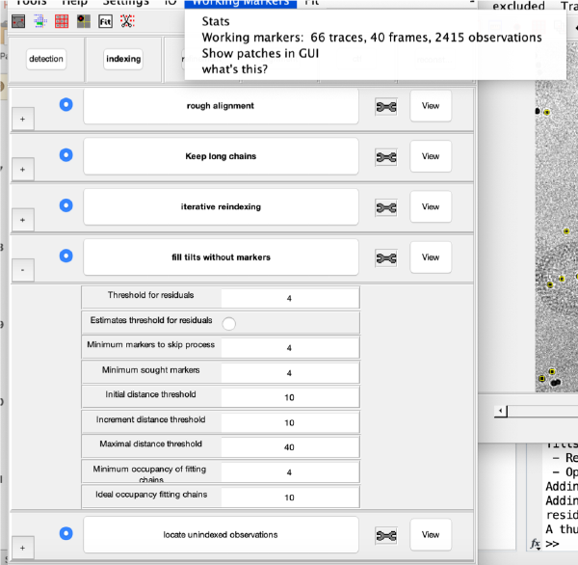Expand the locate unindexed observations section
This screenshot has height=565, width=578.
tap(23, 548)
